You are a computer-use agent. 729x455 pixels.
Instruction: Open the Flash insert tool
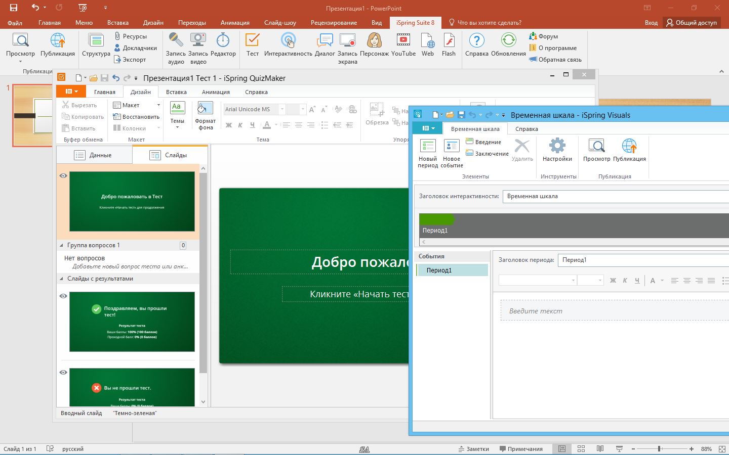point(449,44)
